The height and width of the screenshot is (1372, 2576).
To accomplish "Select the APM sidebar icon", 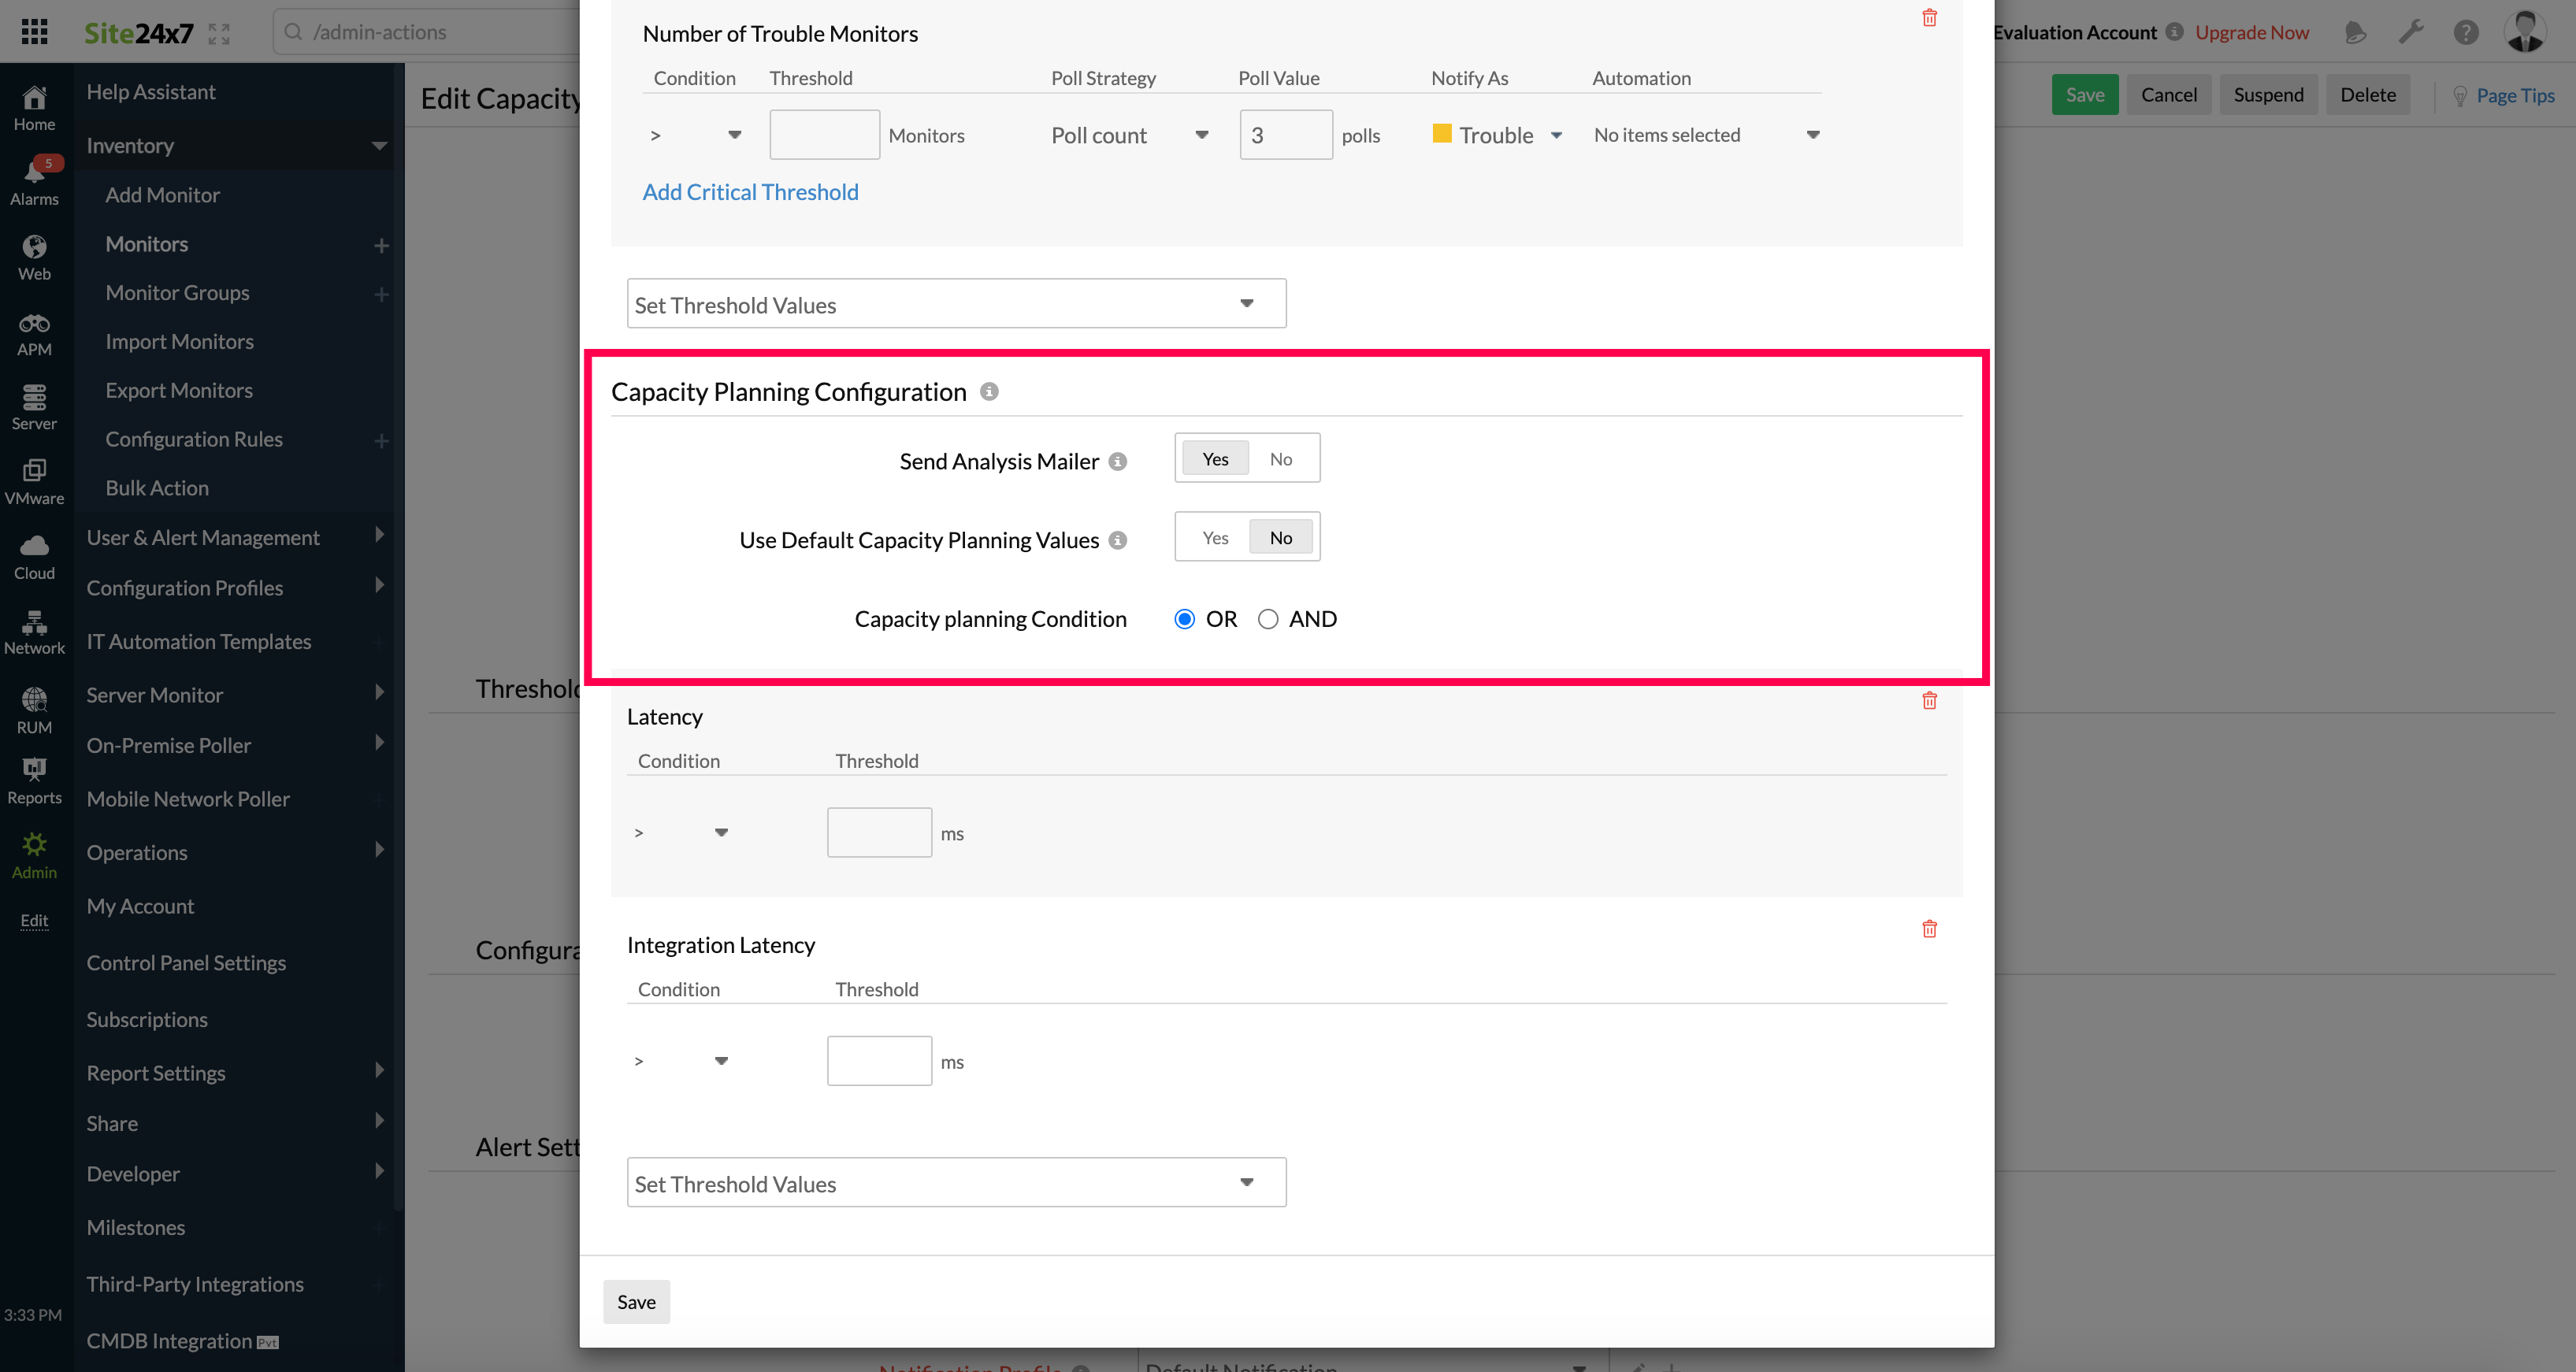I will point(35,333).
